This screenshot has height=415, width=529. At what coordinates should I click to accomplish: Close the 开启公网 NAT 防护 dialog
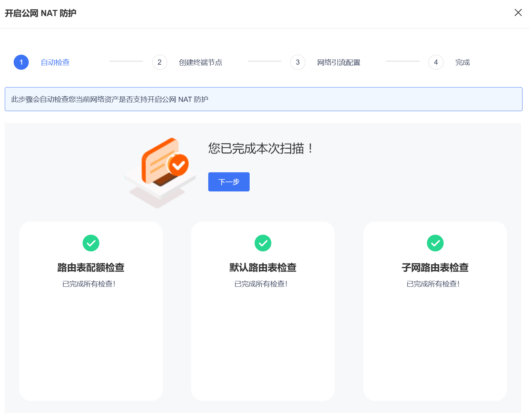pos(518,13)
